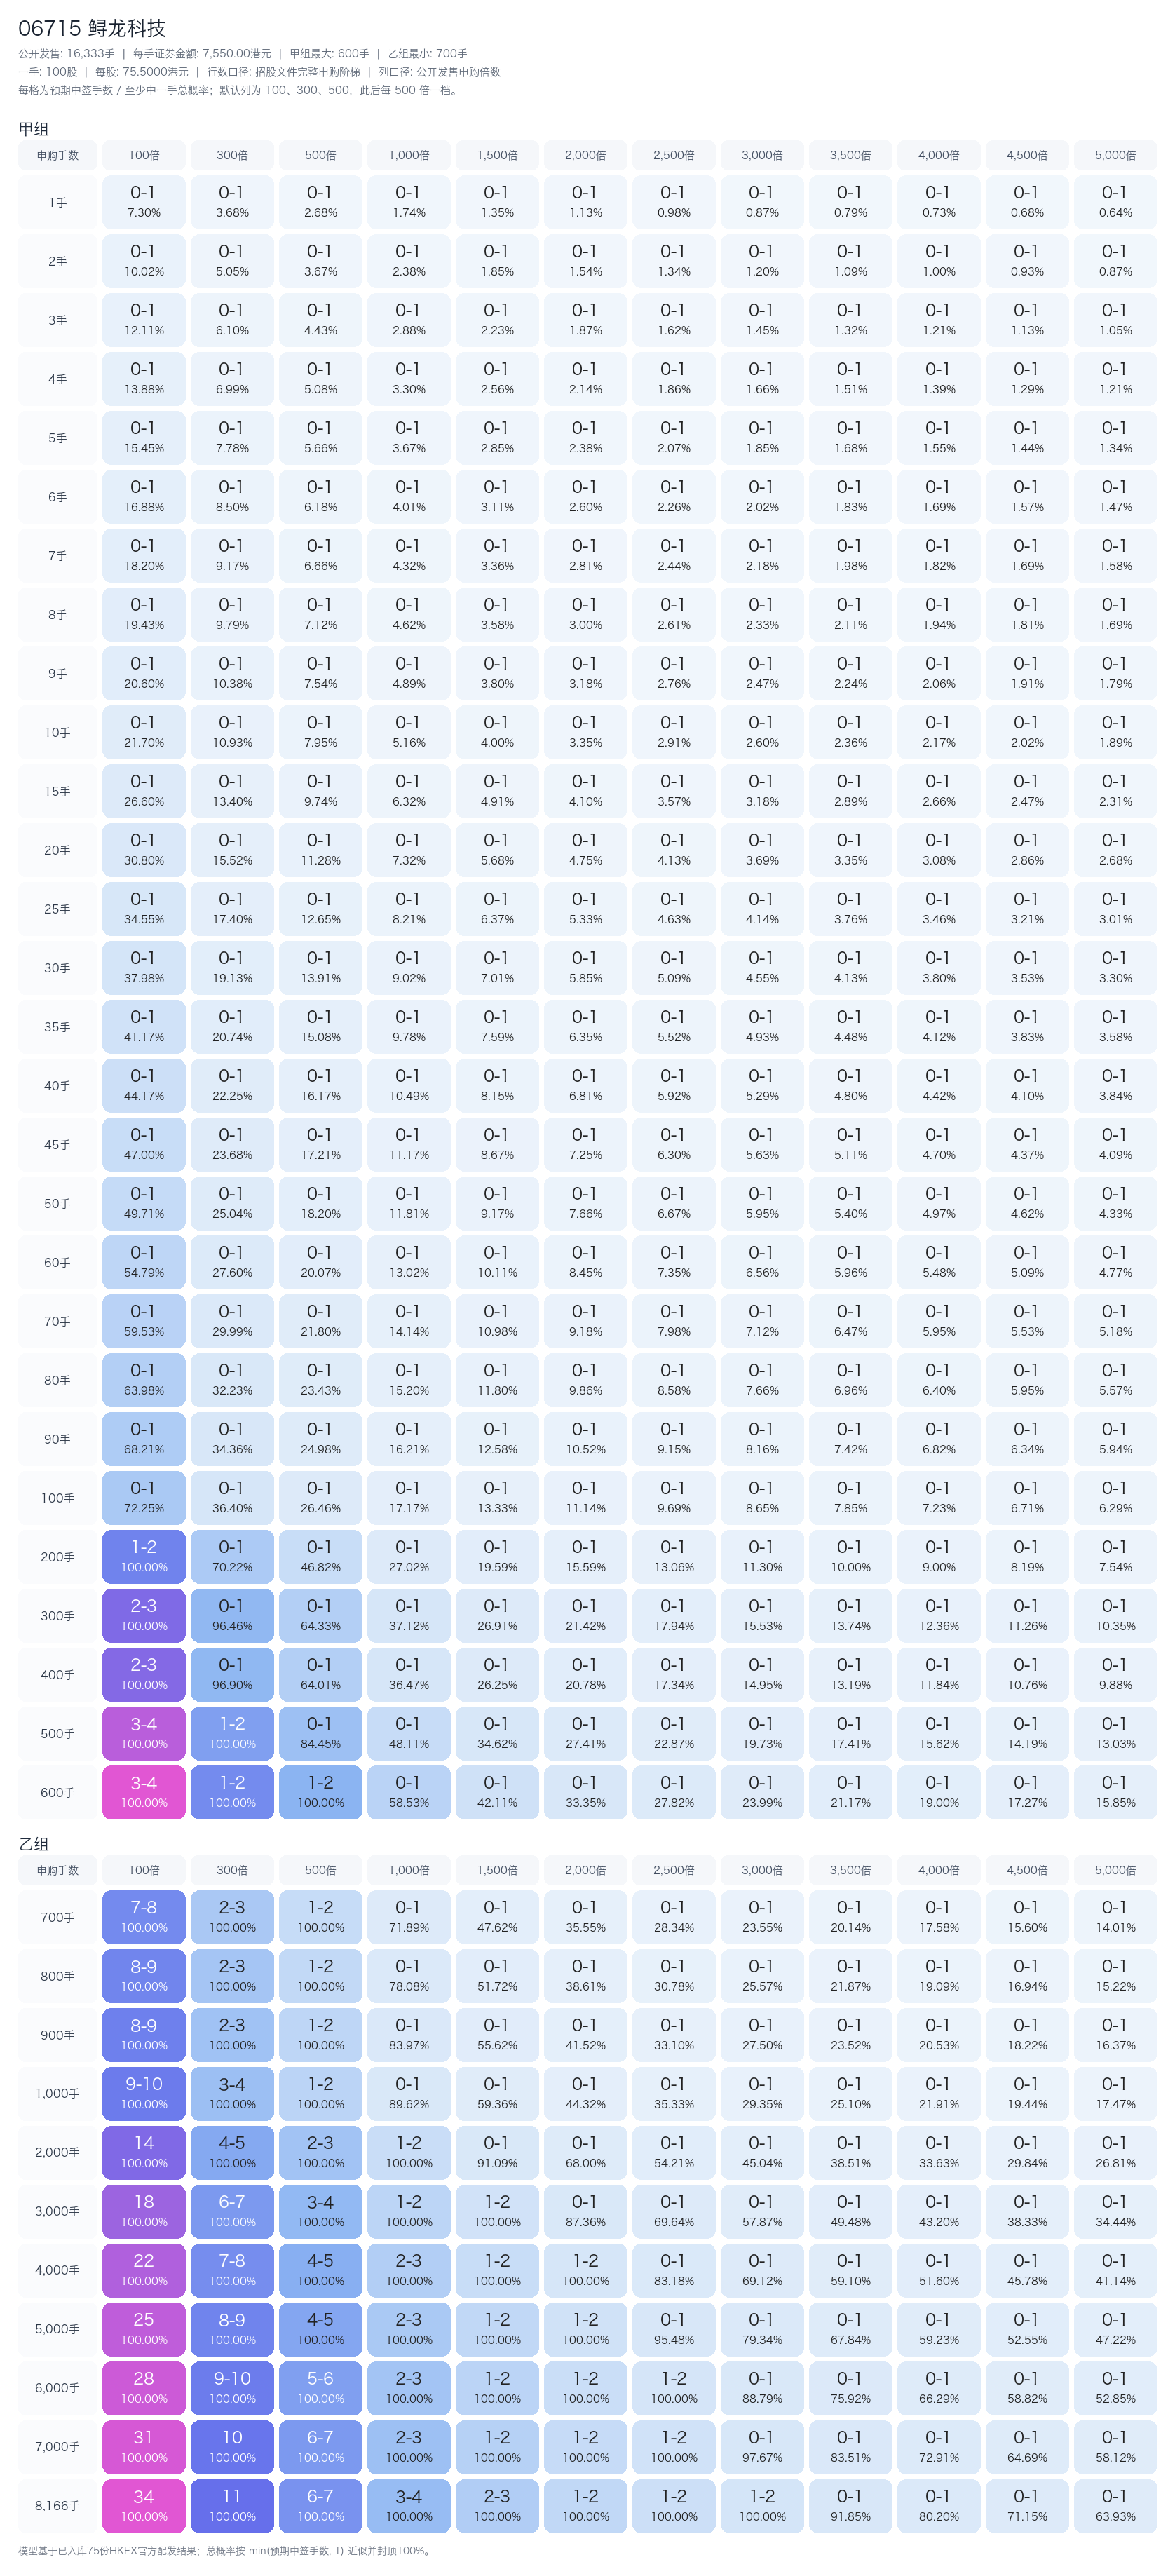Select the 7,000手 300倍 cell showing 10
This screenshot has height=2576, width=1175.
coord(232,2446)
